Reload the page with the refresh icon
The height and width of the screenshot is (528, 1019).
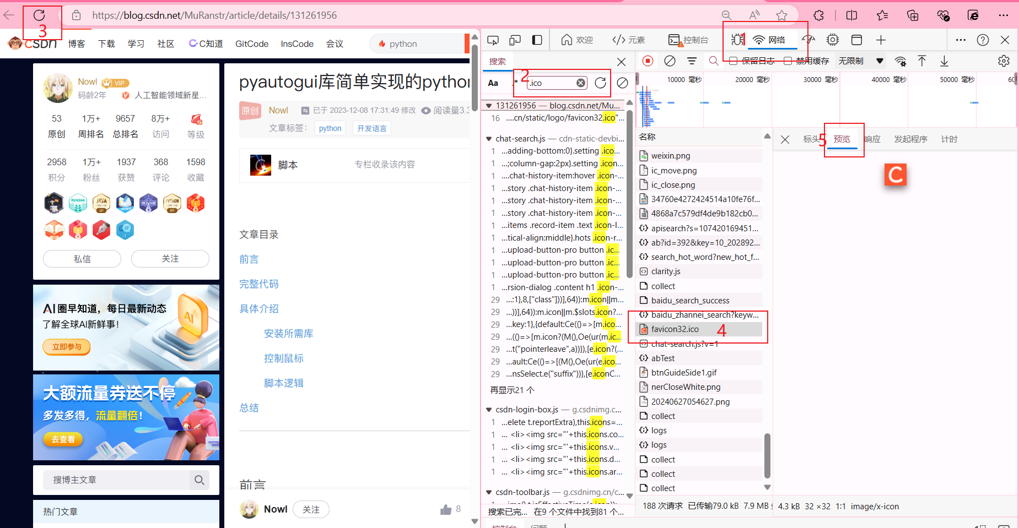pyautogui.click(x=39, y=15)
